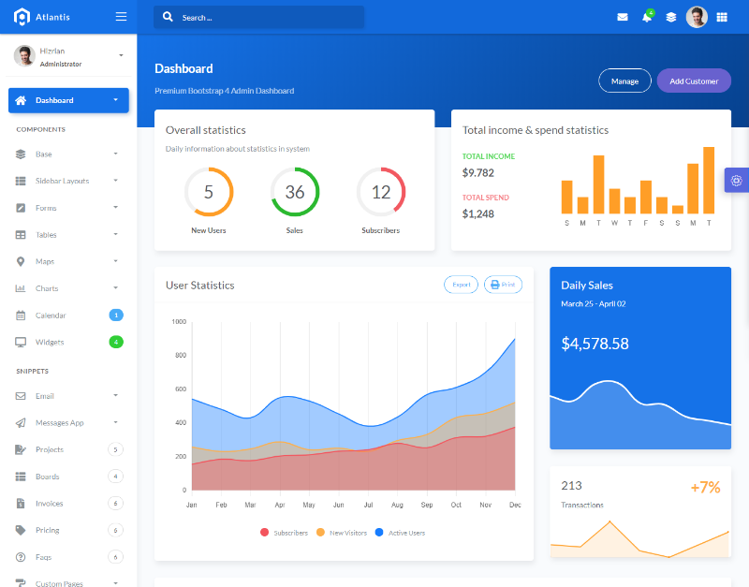Toggle Active Users series in legend
This screenshot has width=749, height=587.
(401, 533)
